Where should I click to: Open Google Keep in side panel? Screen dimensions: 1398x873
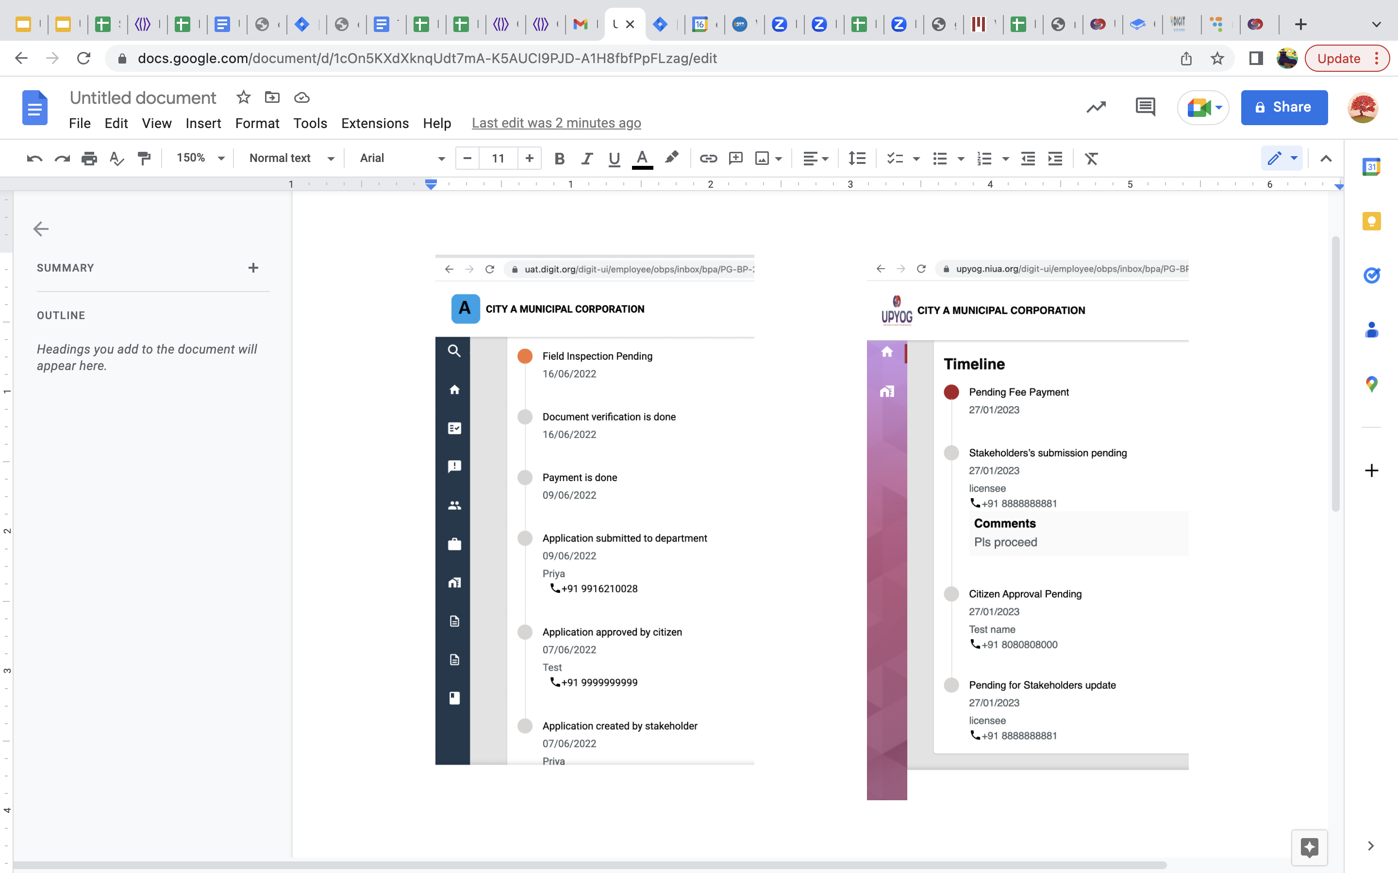coord(1371,221)
